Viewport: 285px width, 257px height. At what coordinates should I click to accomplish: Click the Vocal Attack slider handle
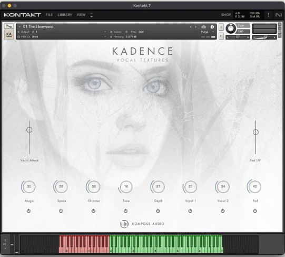tap(30, 130)
